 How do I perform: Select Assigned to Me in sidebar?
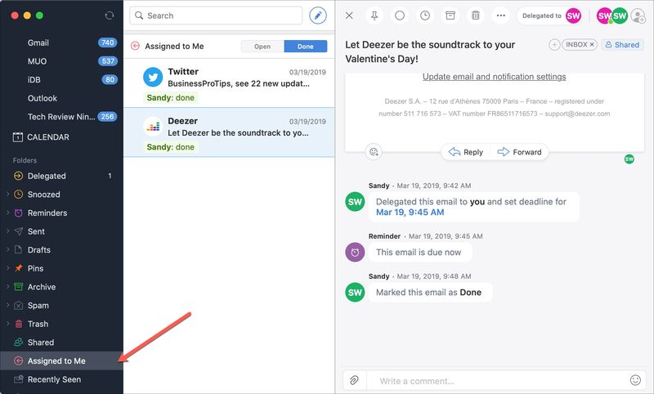[62, 360]
